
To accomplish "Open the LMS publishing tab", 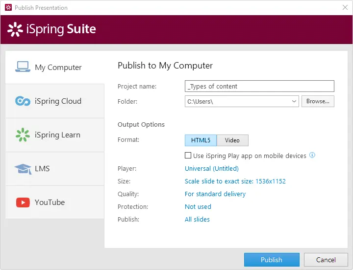I will (x=55, y=169).
